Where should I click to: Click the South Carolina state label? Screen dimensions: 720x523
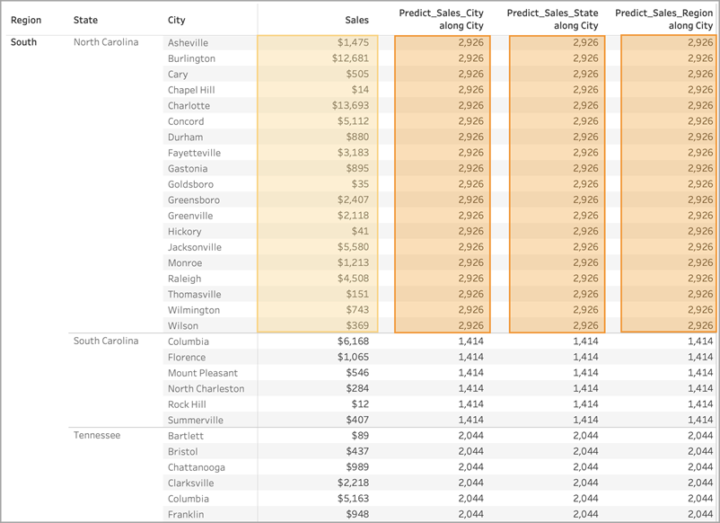tap(106, 341)
